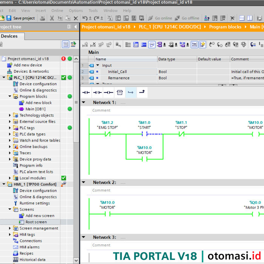Image resolution: width=264 pixels, height=264 pixels.
Task: Insert a normally closed contact instruction
Action: [x=97, y=92]
